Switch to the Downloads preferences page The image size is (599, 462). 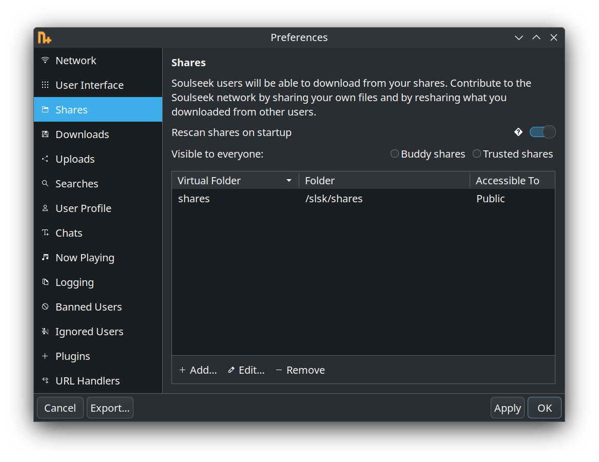click(98, 134)
